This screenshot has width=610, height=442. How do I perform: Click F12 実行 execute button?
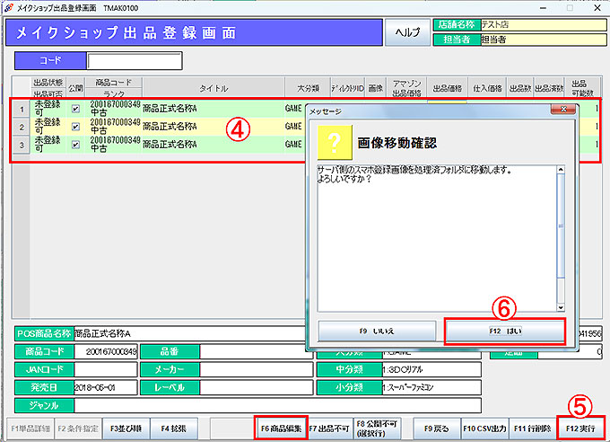pos(580,429)
